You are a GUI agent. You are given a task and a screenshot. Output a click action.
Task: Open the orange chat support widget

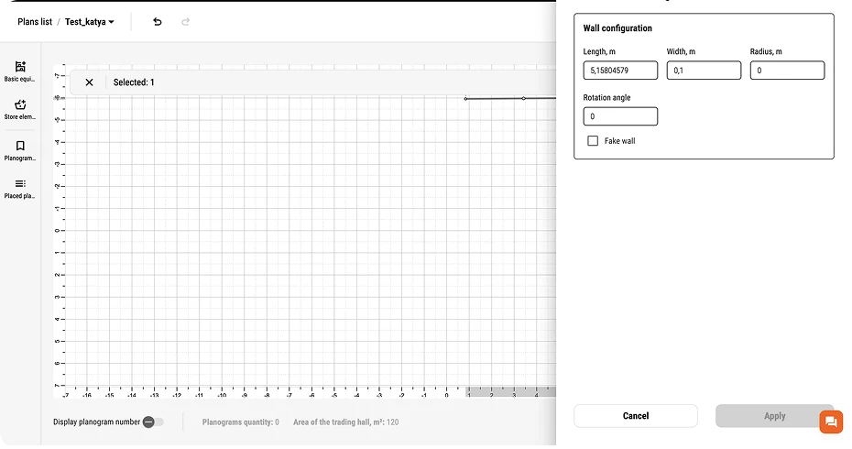click(831, 422)
